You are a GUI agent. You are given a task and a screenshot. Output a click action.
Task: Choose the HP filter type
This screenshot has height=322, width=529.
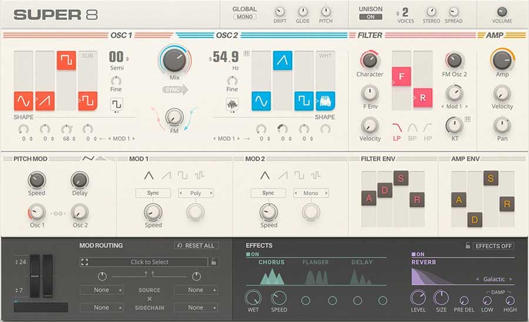[x=428, y=131]
